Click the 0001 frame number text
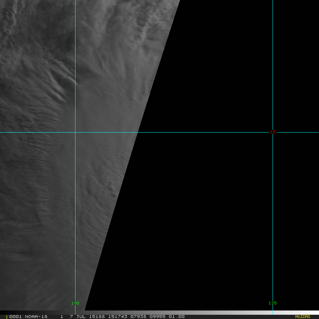 (16, 317)
